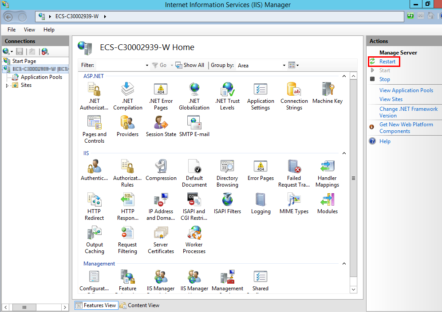
Task: Open Server Certificates feature
Action: [161, 240]
